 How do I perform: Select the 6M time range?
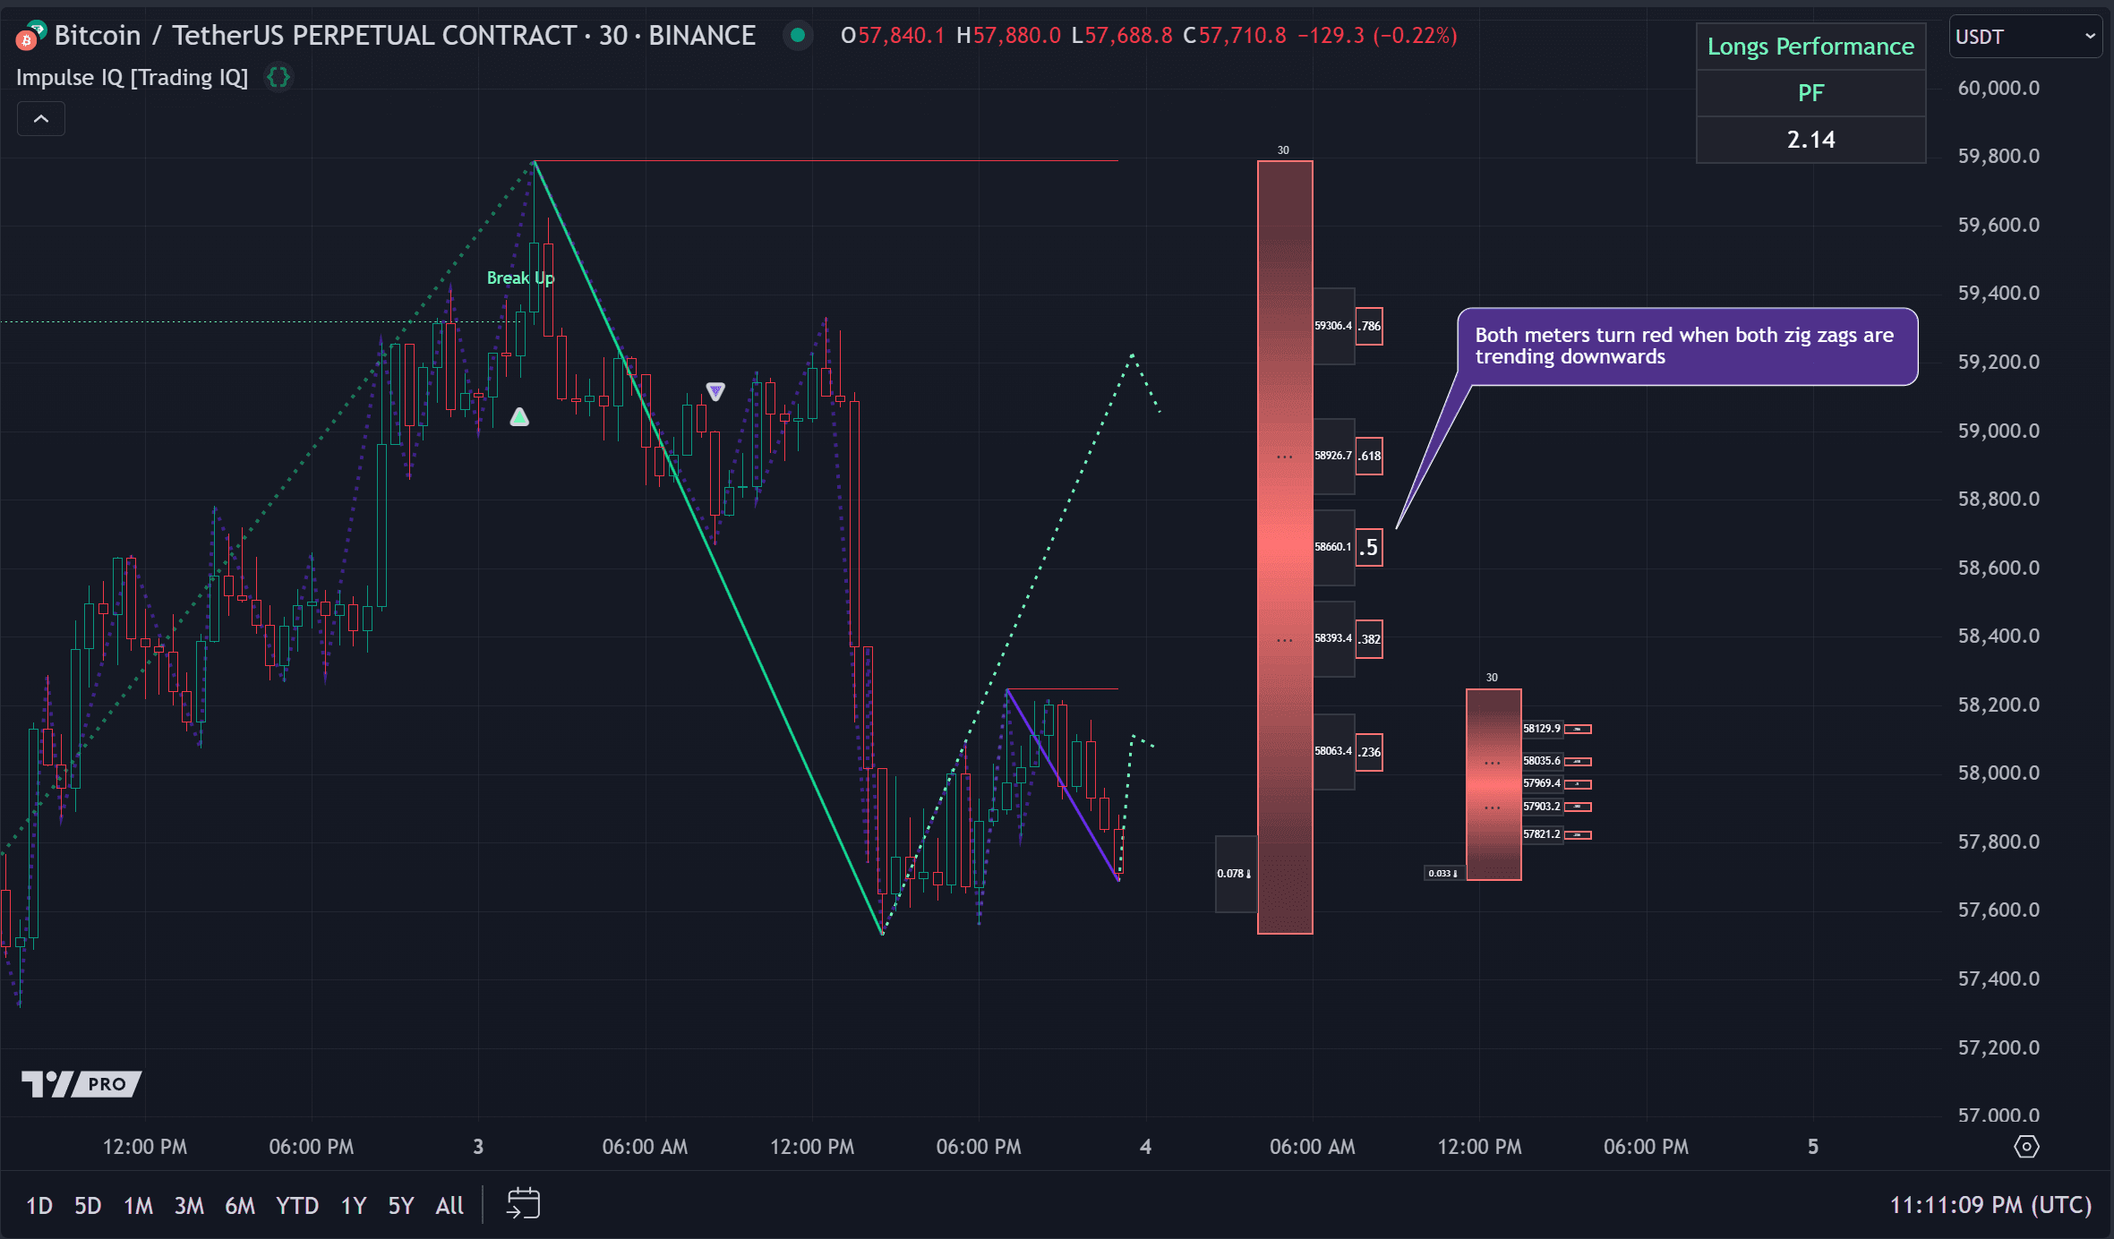coord(240,1206)
